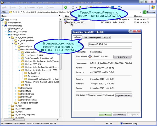The image size is (157, 126).
Task: Open the address bar dropdown arrow
Action: [x=141, y=12]
